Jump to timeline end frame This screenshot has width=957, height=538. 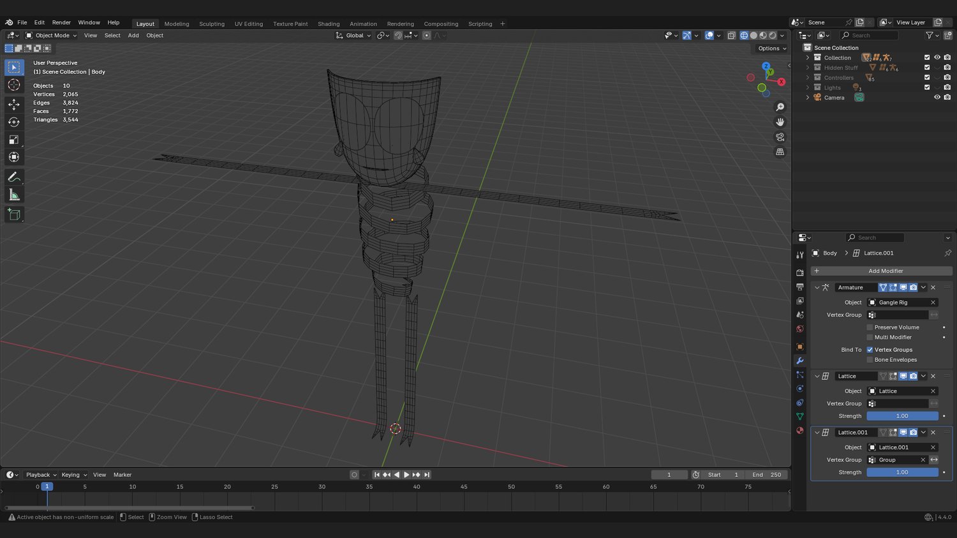pos(427,475)
